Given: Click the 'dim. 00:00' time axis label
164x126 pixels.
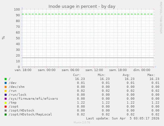Looking at the screenshot, I should click(x=142, y=70).
